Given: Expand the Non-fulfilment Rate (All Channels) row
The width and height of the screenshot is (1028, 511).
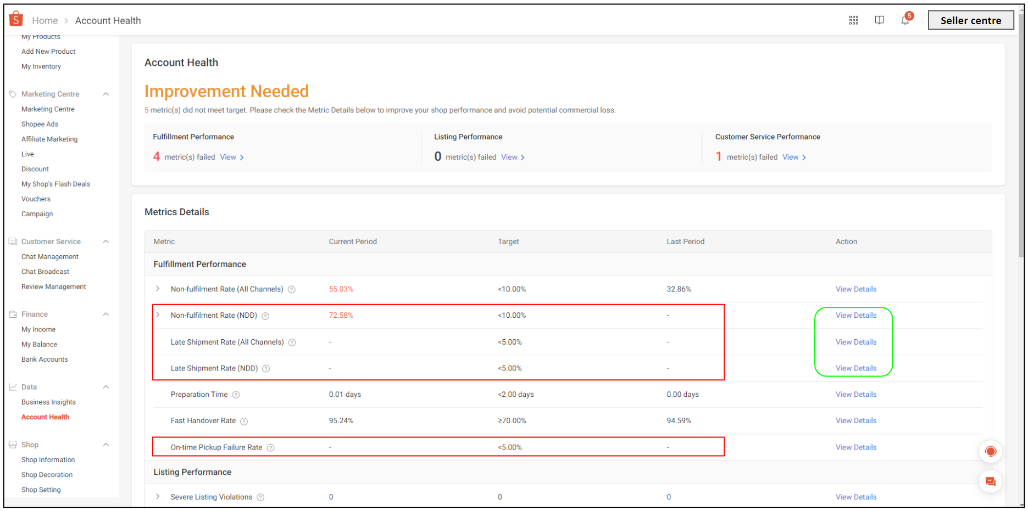Looking at the screenshot, I should [158, 289].
